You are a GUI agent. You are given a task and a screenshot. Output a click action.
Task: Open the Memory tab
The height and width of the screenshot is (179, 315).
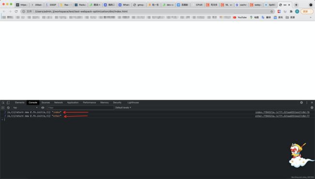coord(105,102)
